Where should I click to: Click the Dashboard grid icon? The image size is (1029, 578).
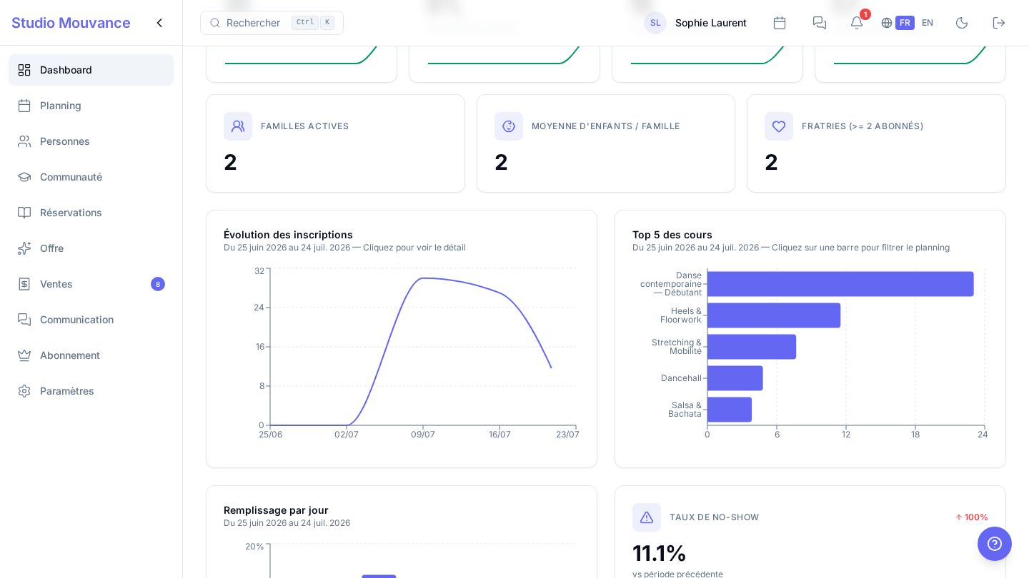[24, 70]
